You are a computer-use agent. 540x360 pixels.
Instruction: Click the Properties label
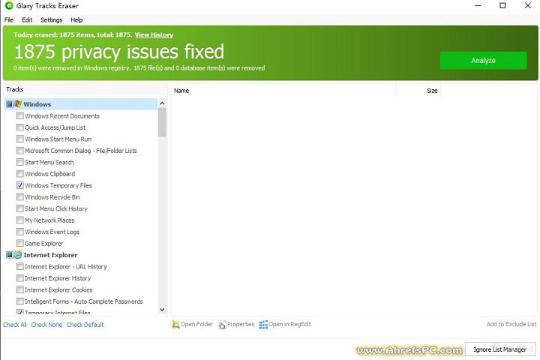click(241, 324)
